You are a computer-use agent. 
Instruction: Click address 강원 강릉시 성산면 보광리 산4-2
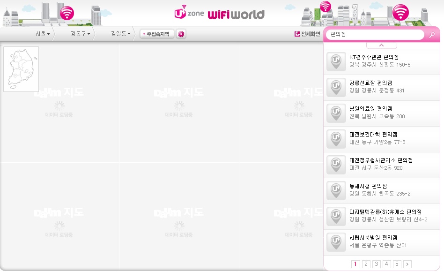388,220
